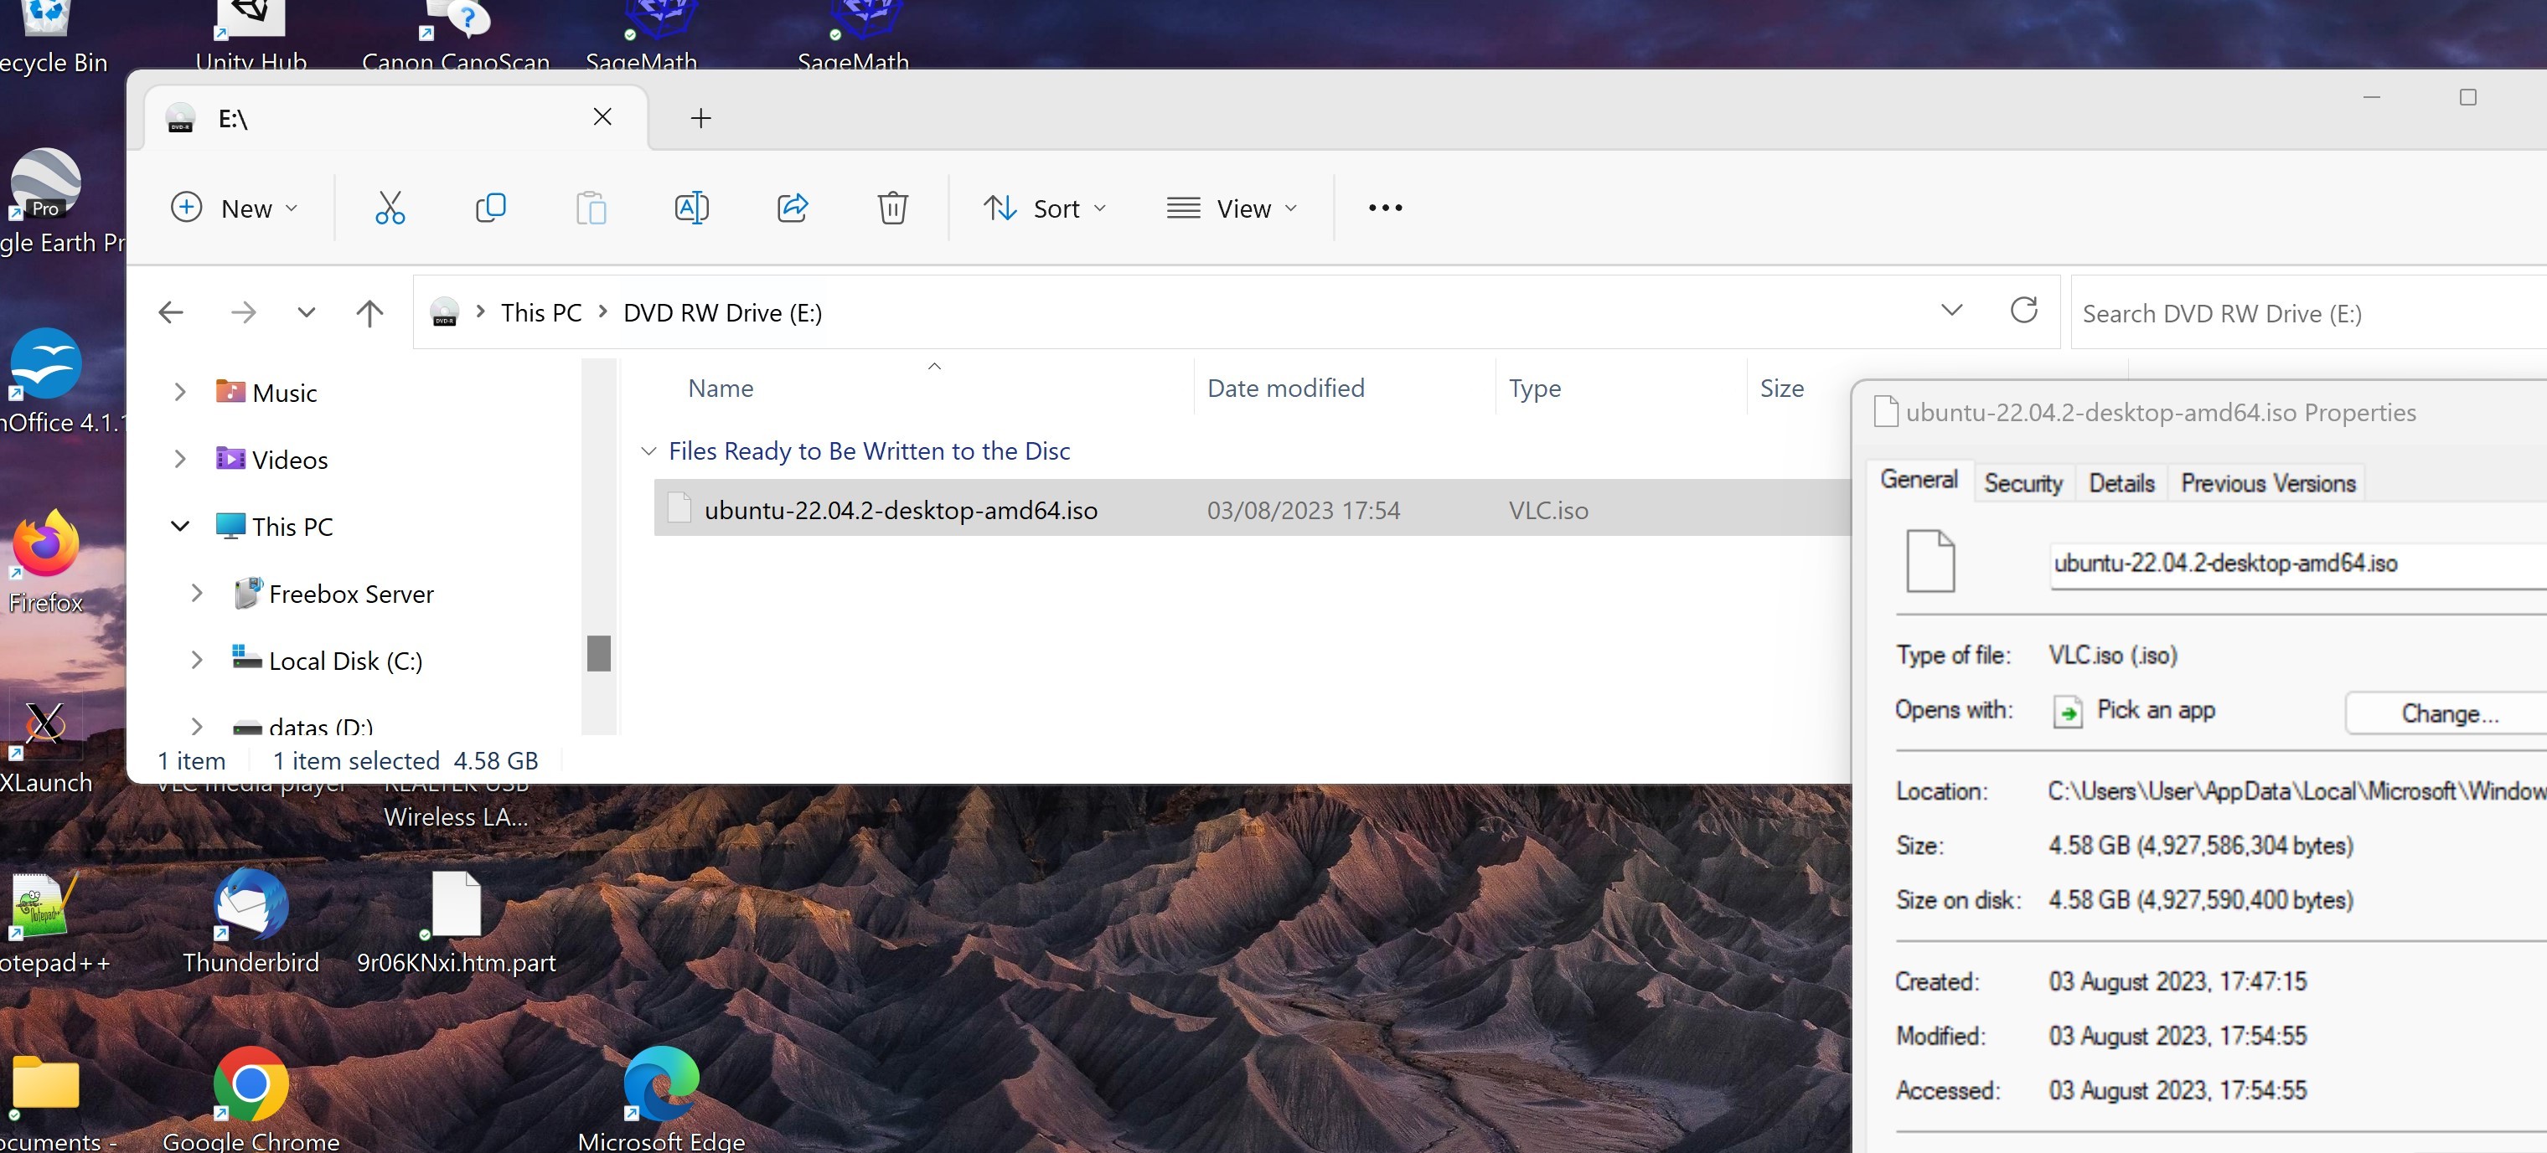The height and width of the screenshot is (1153, 2547).
Task: Collapse the This PC tree node
Action: pos(180,527)
